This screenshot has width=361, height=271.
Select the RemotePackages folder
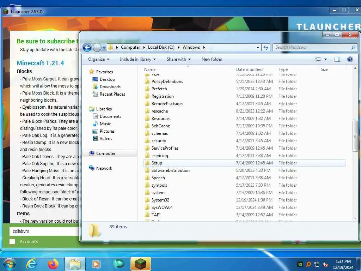point(167,103)
